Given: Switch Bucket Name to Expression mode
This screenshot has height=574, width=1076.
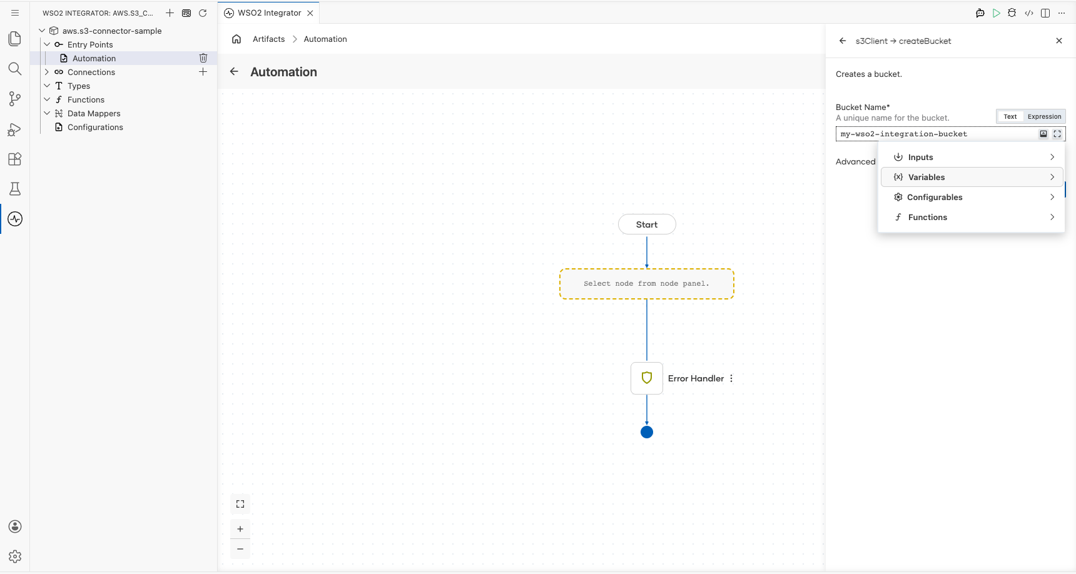Looking at the screenshot, I should [x=1044, y=116].
